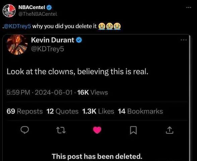Open Kevin Durant's profile picture
The width and height of the screenshot is (197, 161).
(17, 45)
